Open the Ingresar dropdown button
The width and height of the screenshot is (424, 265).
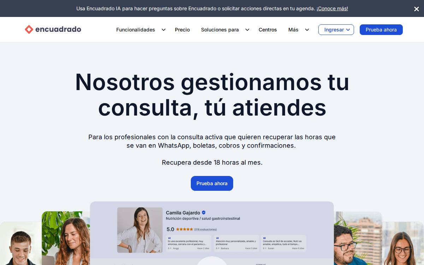point(336,30)
